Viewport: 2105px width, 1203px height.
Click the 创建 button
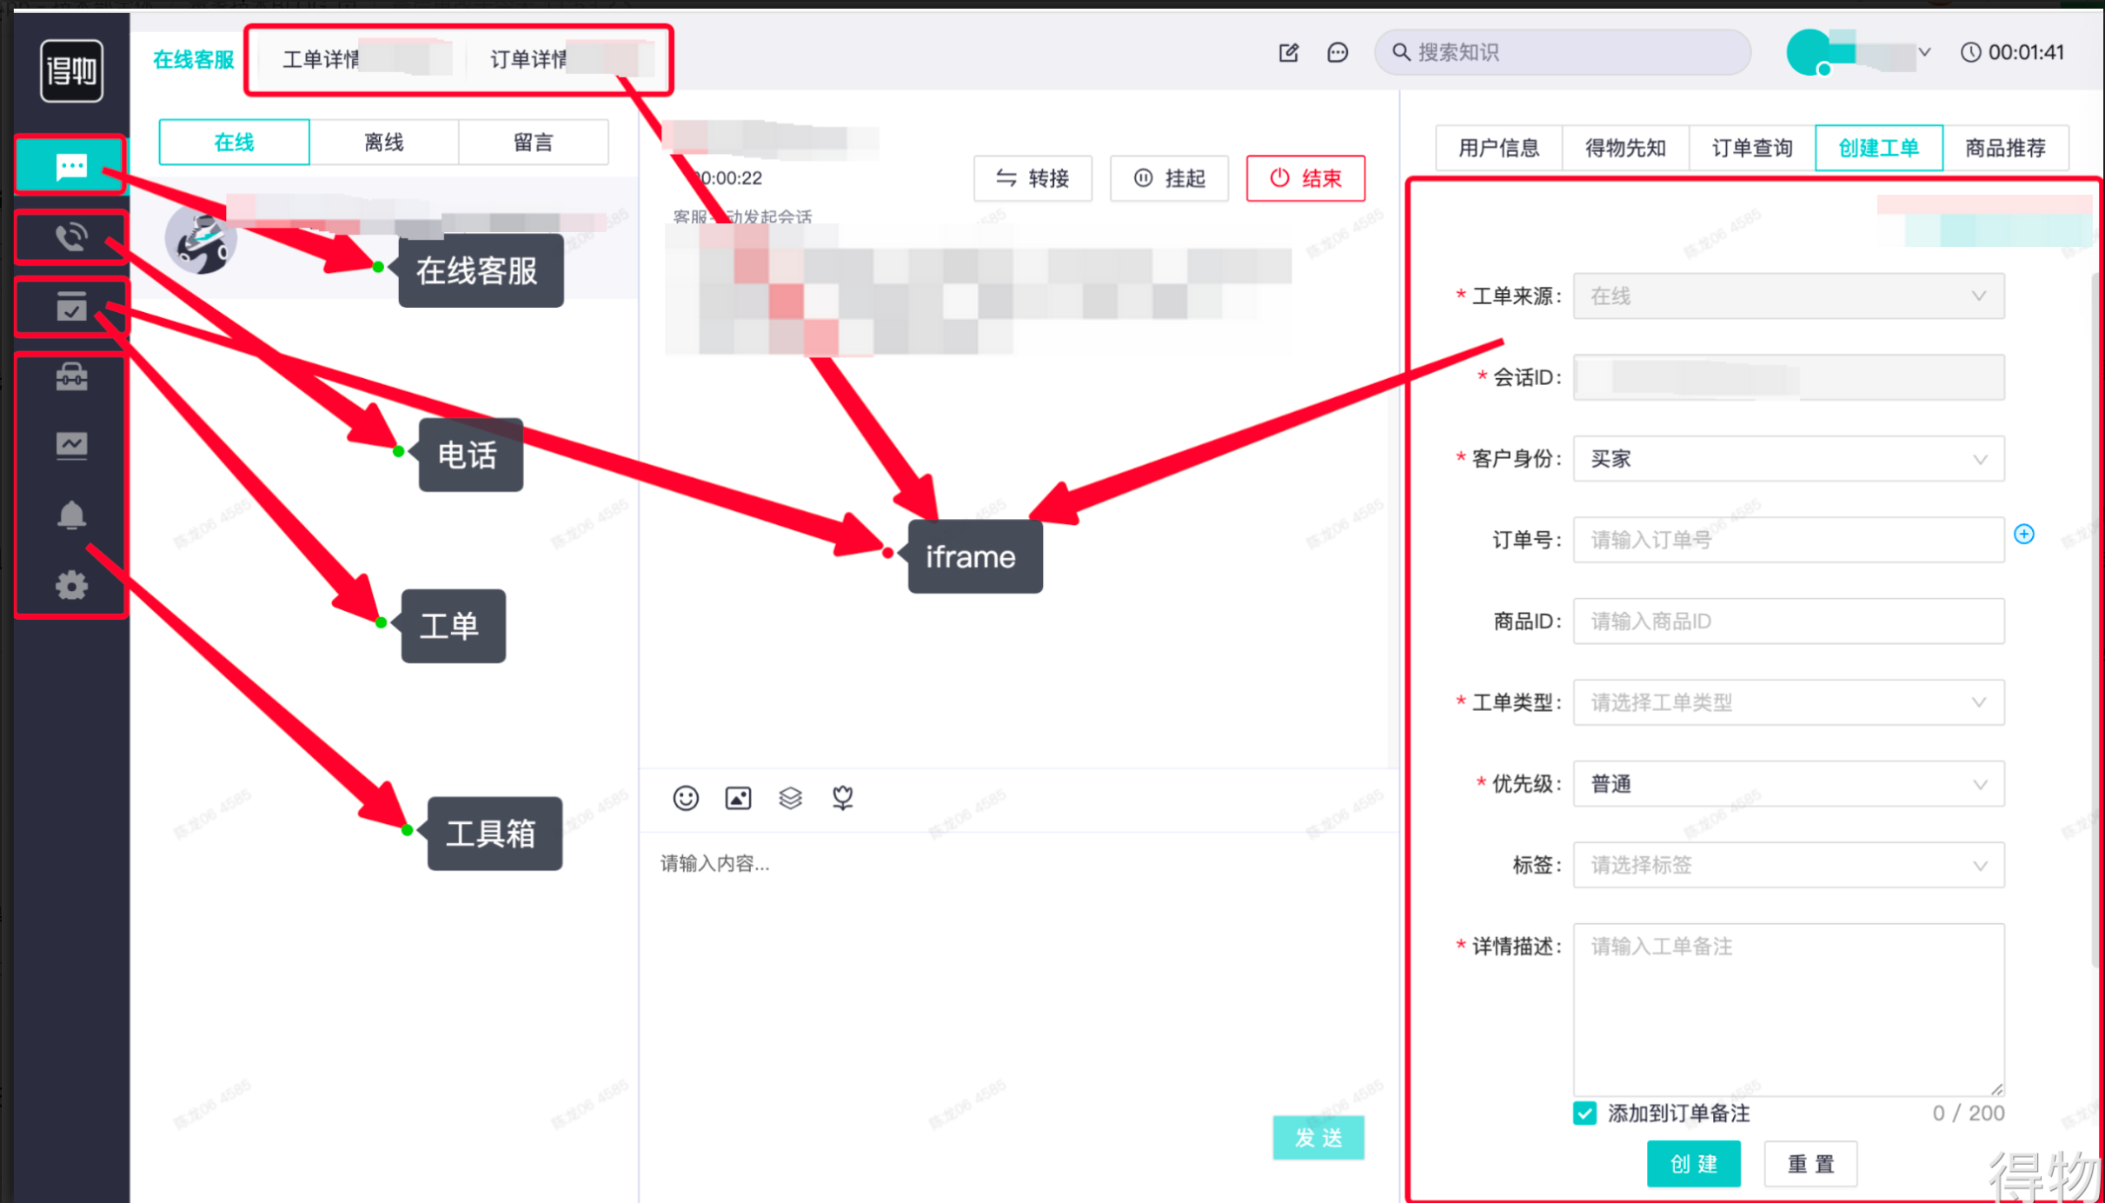pos(1692,1163)
